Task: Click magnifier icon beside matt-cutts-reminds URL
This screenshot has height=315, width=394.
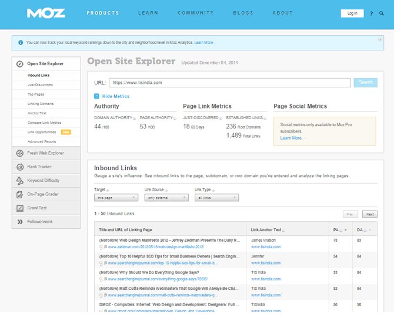Action: pos(101,295)
